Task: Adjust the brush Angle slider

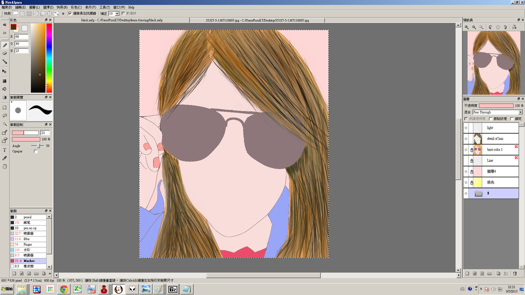Action: pos(37,146)
